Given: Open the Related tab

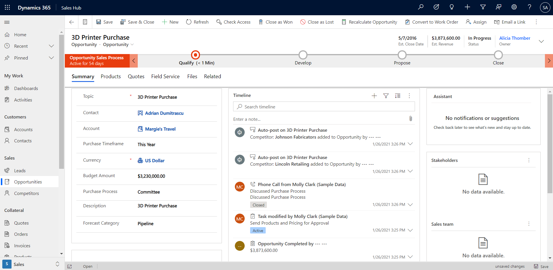Looking at the screenshot, I should (212, 76).
